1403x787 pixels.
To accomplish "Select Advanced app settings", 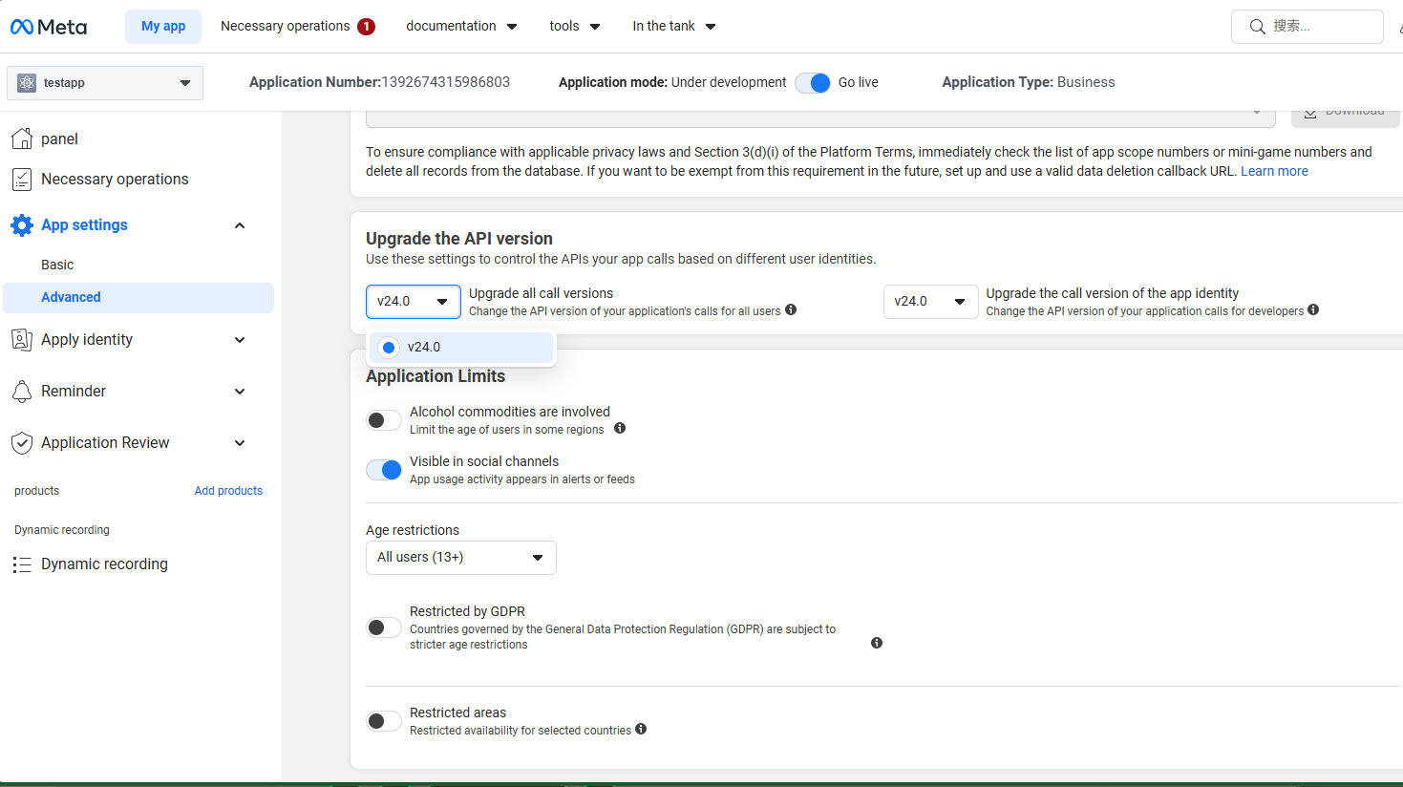I will [138, 298].
